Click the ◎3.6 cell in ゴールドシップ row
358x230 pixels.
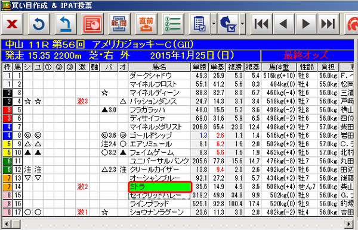[109, 136]
